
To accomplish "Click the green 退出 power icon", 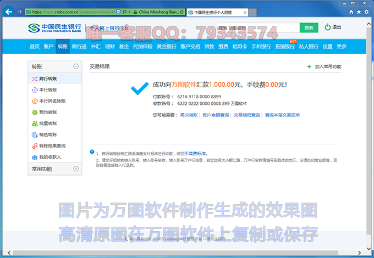I will pyautogui.click(x=328, y=27).
